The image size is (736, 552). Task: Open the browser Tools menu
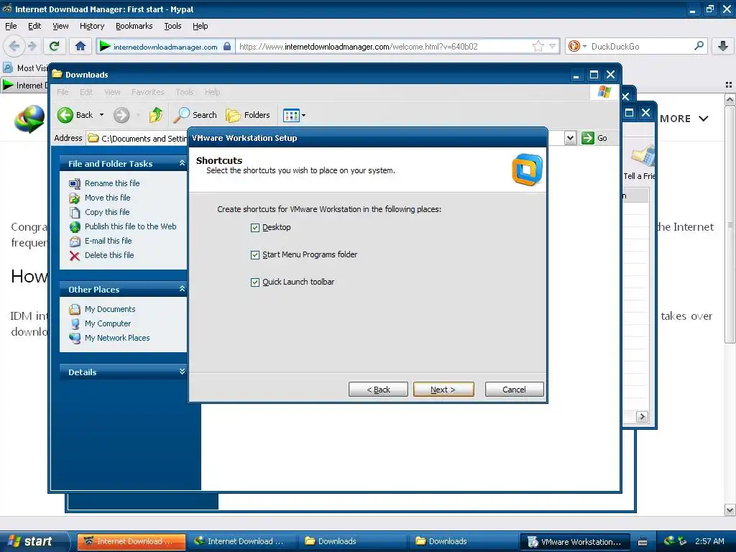[172, 26]
